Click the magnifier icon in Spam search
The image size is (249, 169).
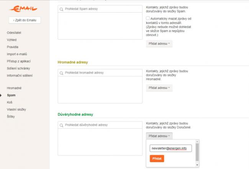[61, 9]
